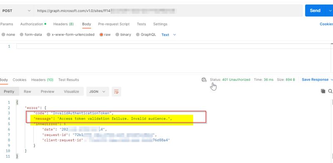Click the "client-request-id" key line
This screenshot has width=333, height=163.
(62, 140)
